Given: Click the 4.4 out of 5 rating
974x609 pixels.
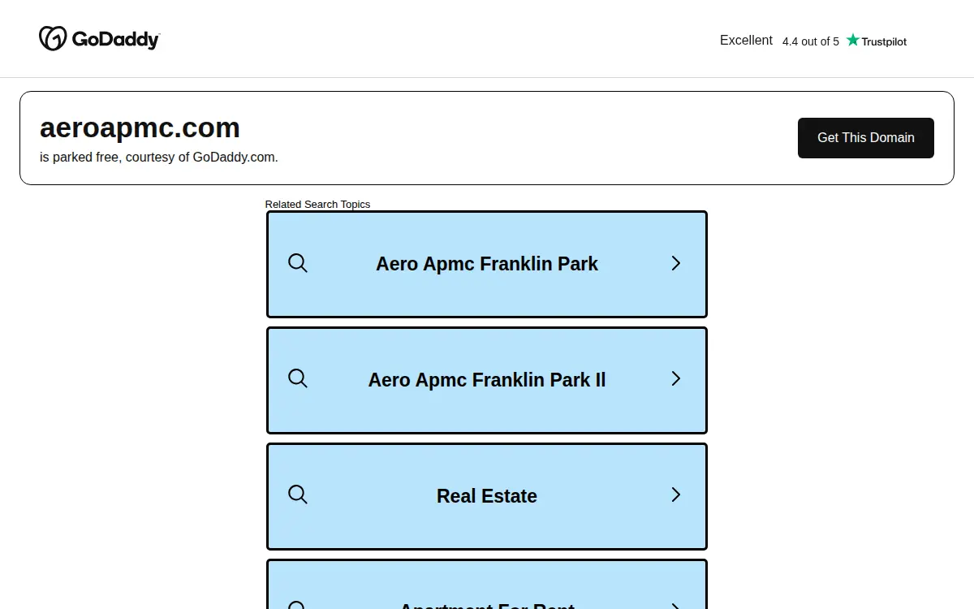Looking at the screenshot, I should [x=811, y=41].
